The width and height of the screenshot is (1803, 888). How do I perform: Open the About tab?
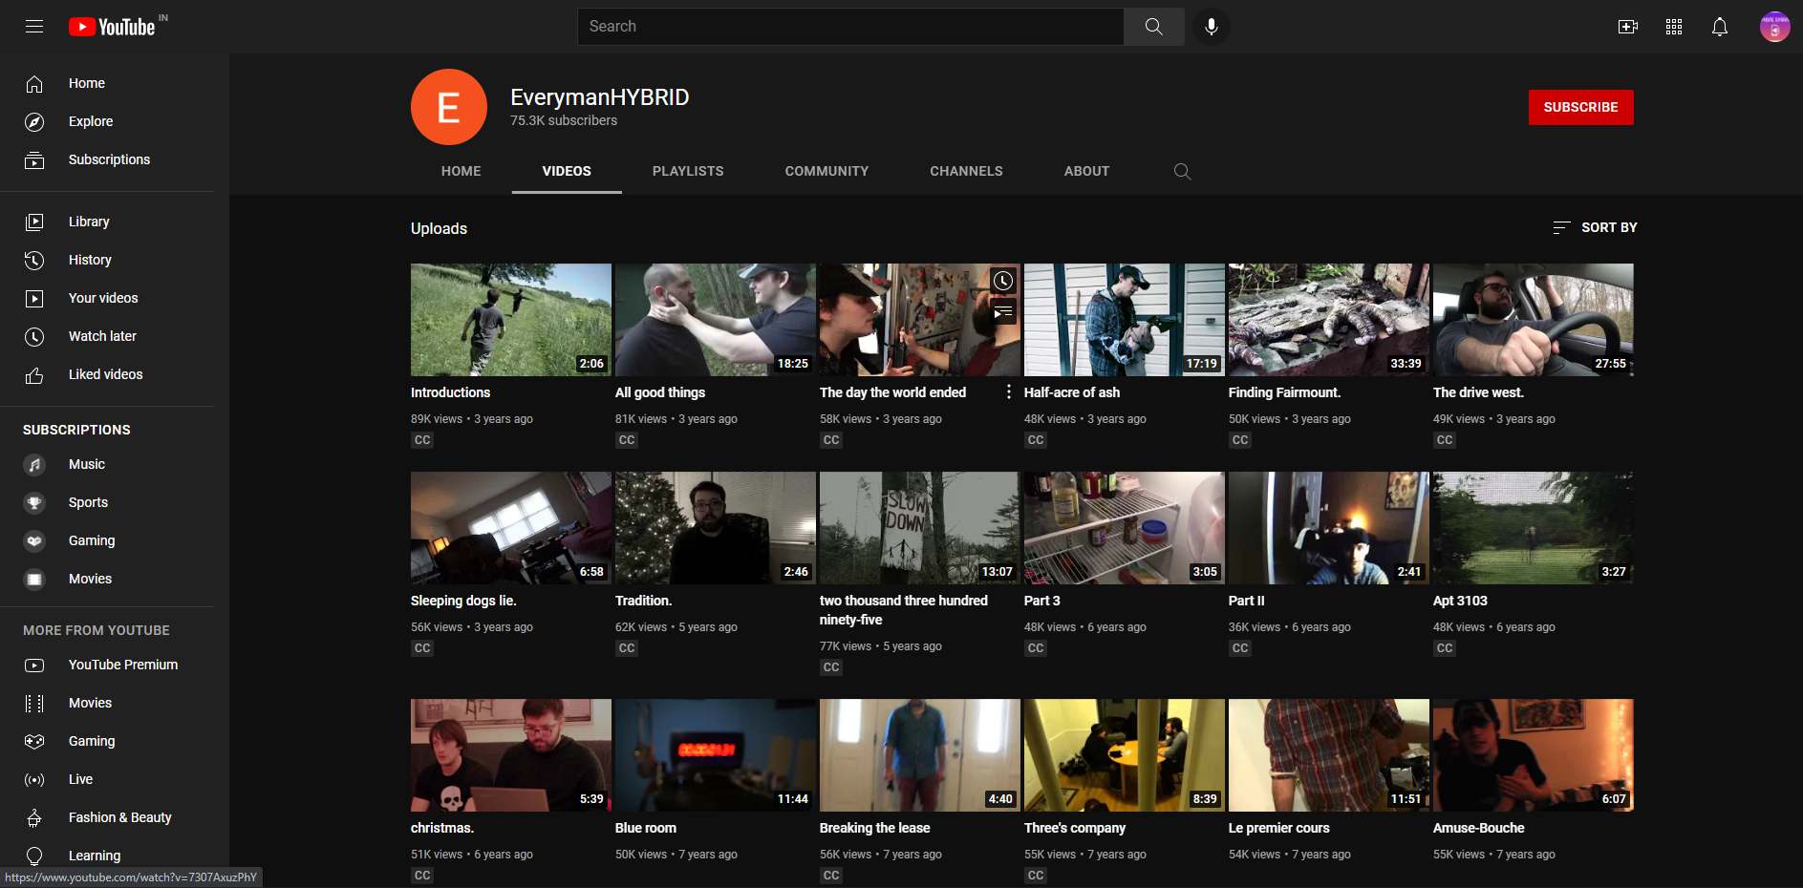coord(1087,171)
